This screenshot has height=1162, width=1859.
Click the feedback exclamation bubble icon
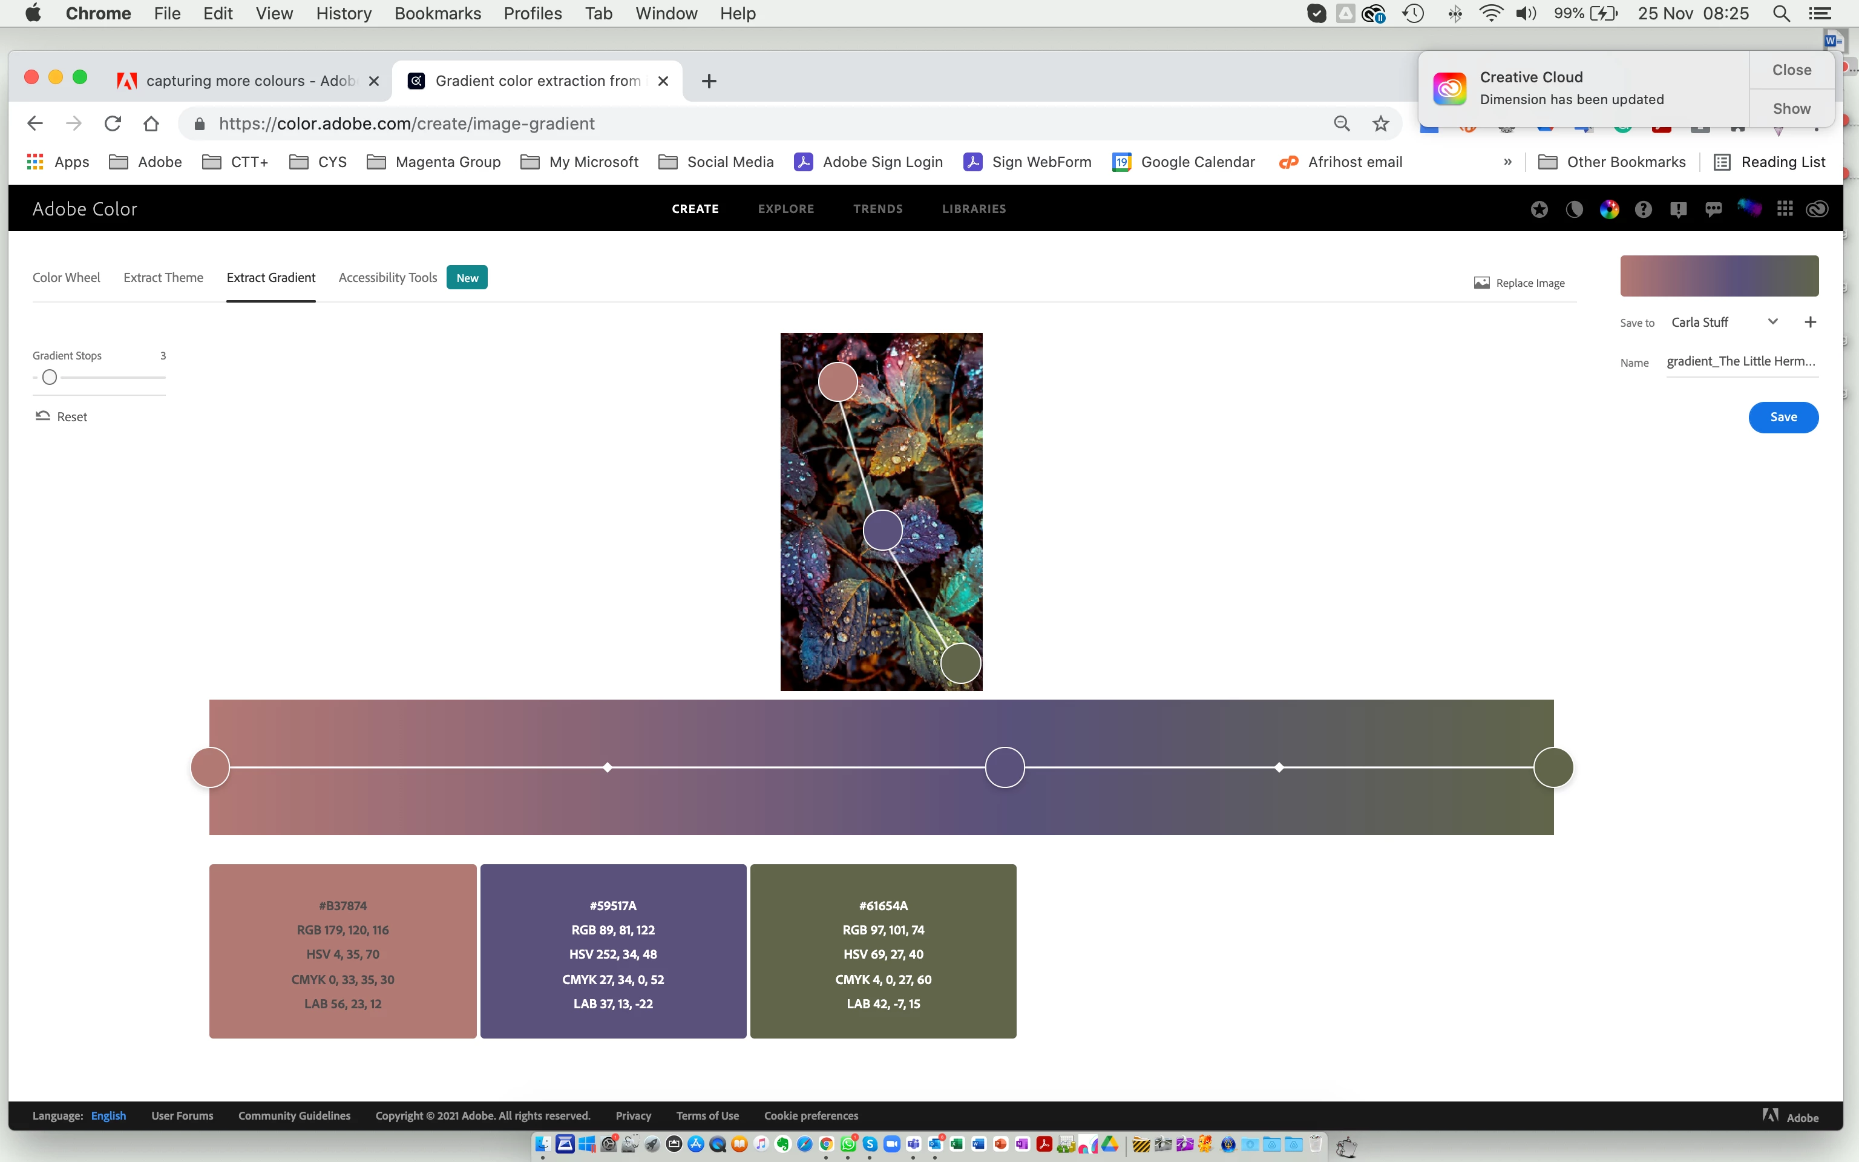pyautogui.click(x=1677, y=209)
